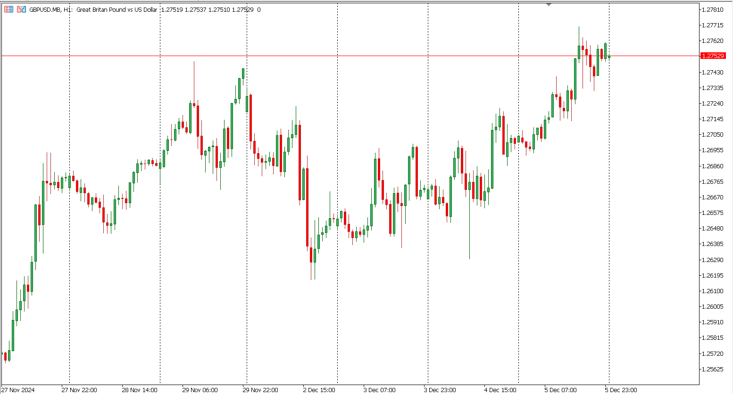The image size is (733, 394).
Task: Select price scale value 1.26575
Action: [713, 213]
